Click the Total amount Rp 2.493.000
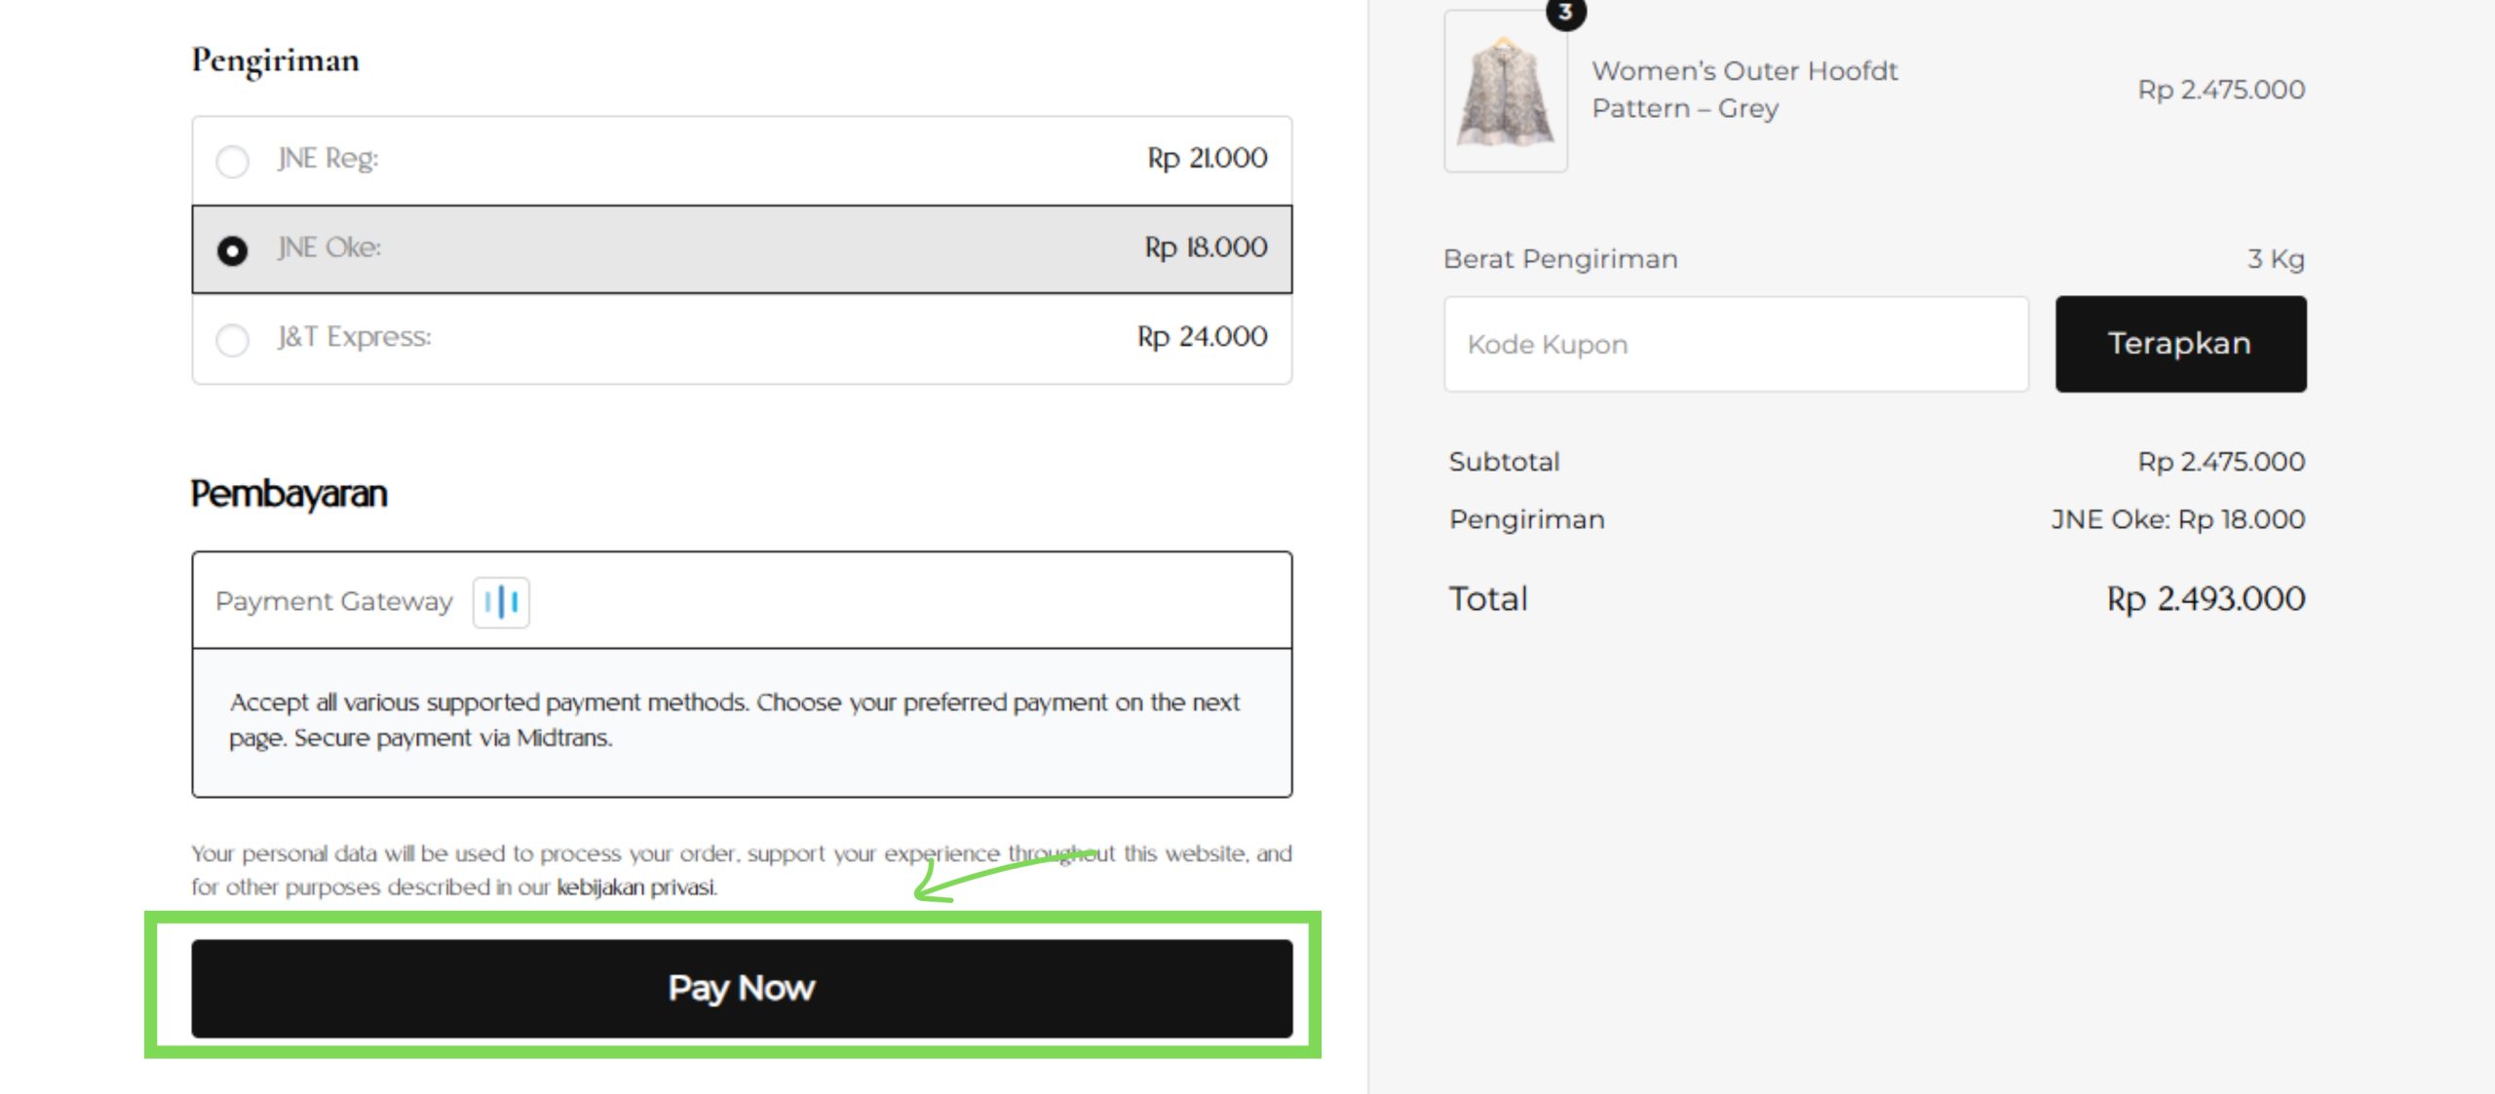 (2206, 599)
